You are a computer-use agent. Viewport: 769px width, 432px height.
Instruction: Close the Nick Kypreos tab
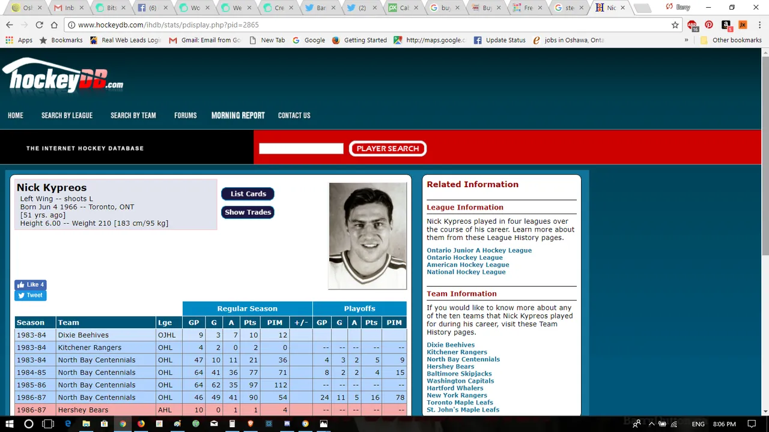click(622, 8)
